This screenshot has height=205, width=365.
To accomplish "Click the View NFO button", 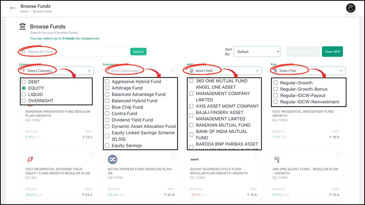I will 332,52.
